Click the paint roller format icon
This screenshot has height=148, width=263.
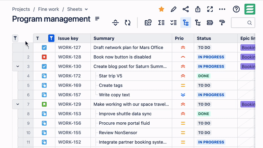pos(222,23)
